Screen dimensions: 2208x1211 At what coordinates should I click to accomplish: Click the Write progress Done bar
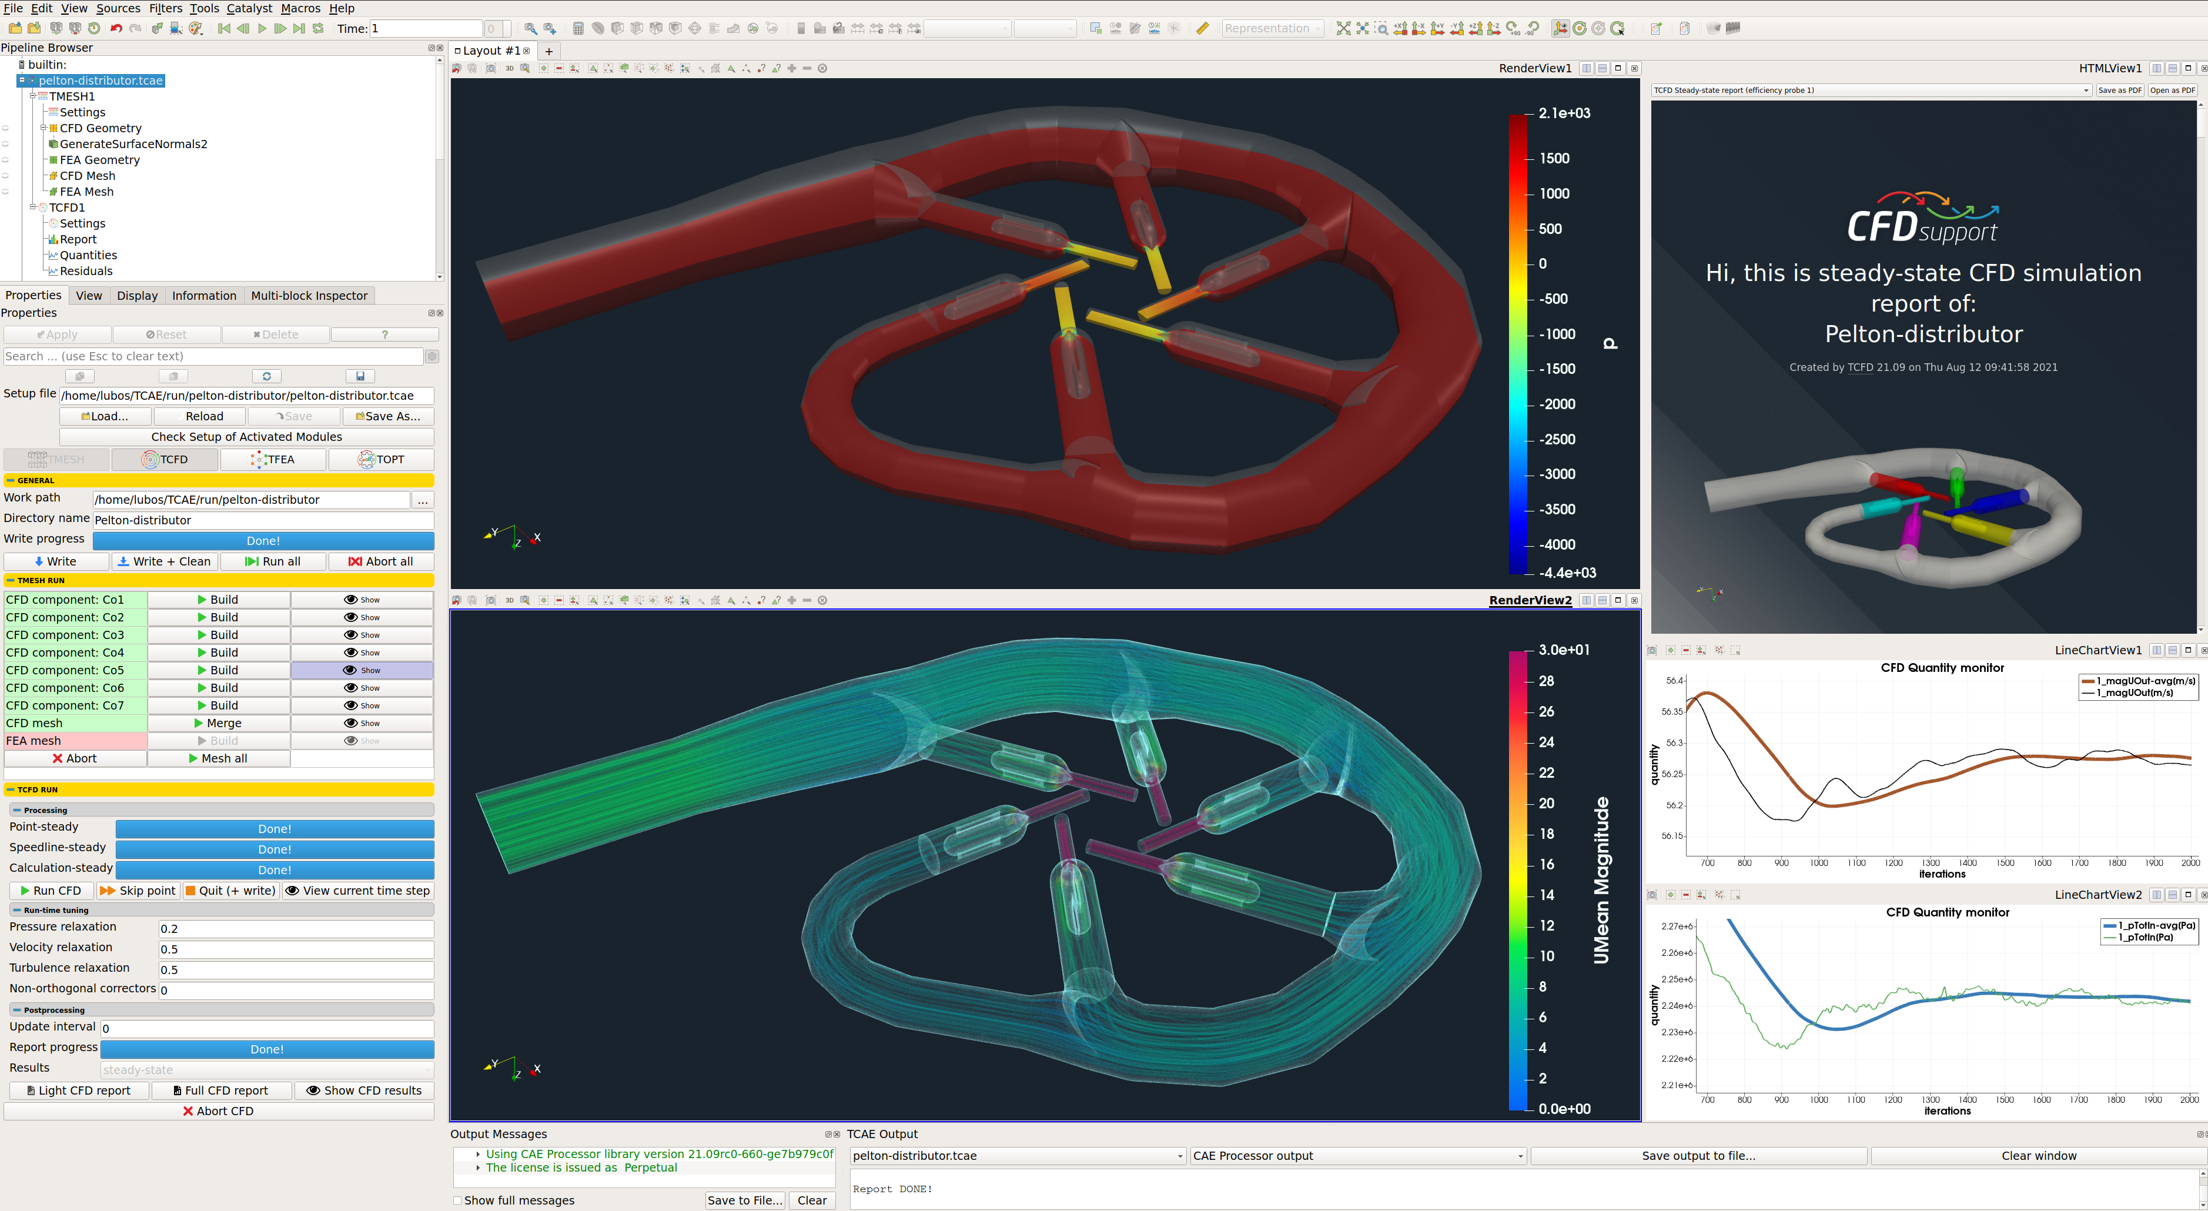pos(263,541)
